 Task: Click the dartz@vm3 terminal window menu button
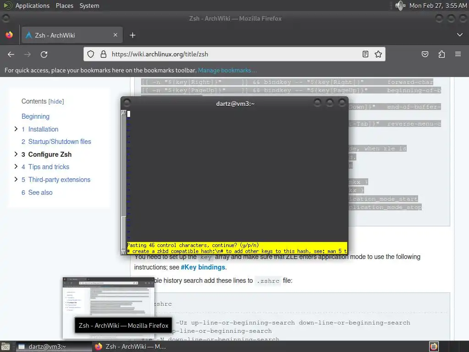coord(127,103)
